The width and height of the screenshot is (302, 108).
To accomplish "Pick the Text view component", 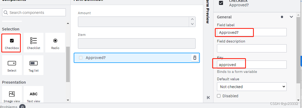I will click(33, 96).
